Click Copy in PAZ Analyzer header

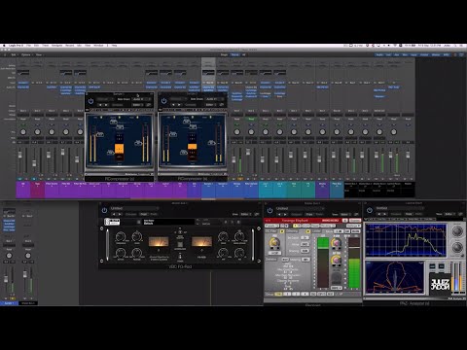409,214
